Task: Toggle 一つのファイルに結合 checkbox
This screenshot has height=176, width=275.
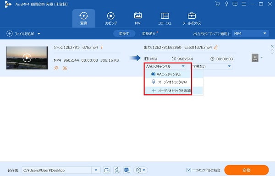Action: click(x=189, y=170)
